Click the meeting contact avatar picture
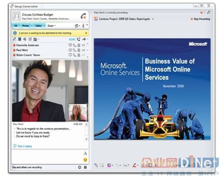Image resolution: width=224 pixels, height=179 pixels. pyautogui.click(x=17, y=16)
